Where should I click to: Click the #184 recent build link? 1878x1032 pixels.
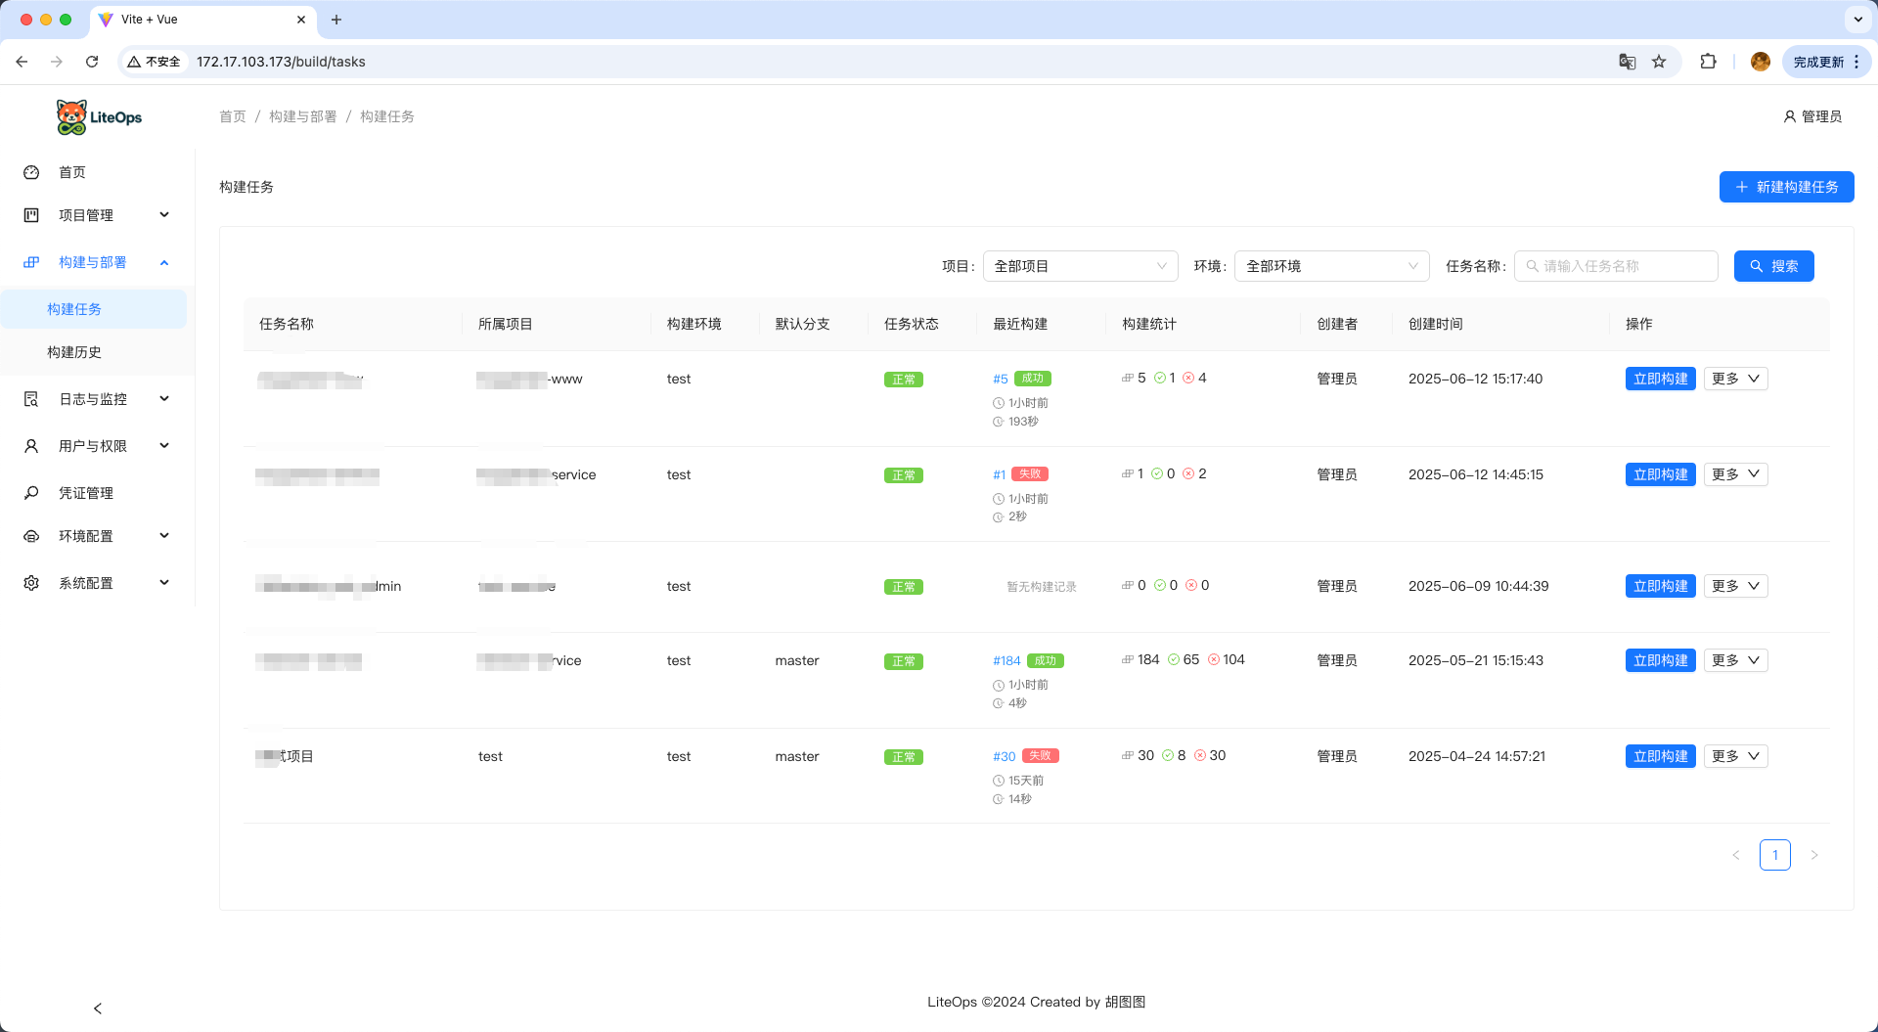(x=1006, y=661)
